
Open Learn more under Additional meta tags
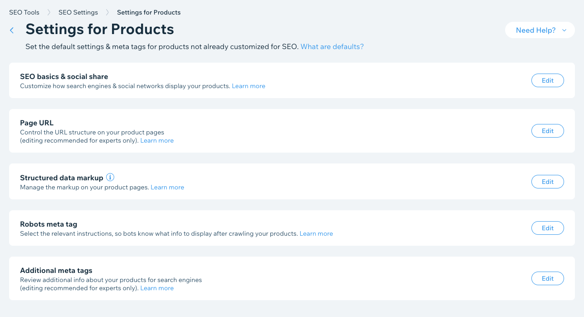(x=157, y=288)
